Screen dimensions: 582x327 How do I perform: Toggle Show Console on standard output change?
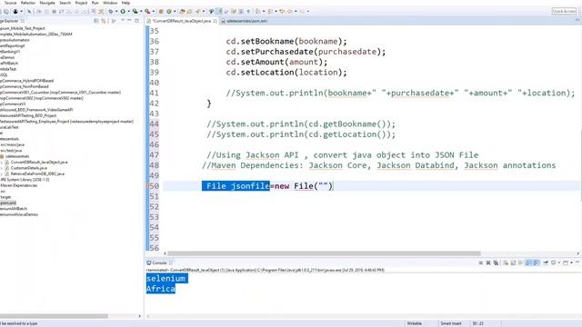[528, 263]
